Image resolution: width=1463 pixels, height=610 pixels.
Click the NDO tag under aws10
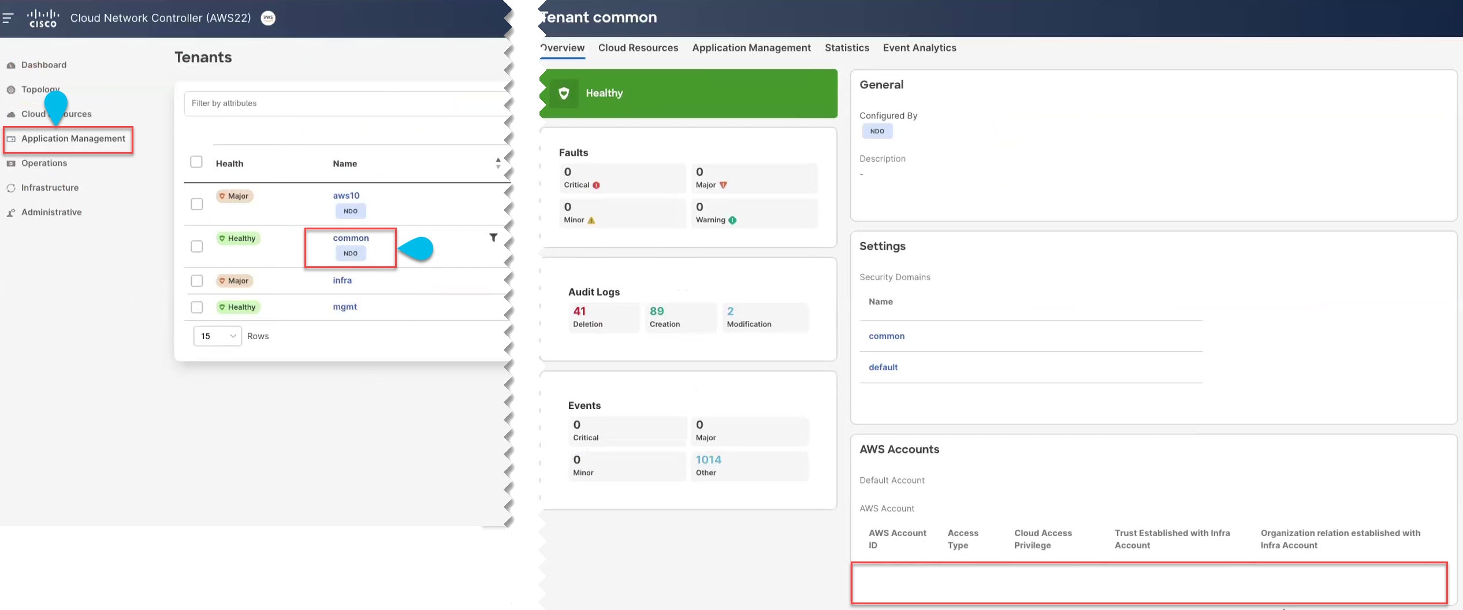tap(351, 211)
